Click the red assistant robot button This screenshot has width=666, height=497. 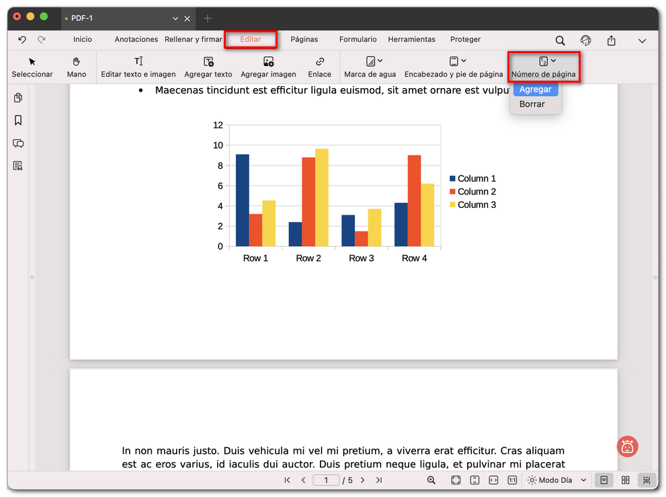tap(627, 446)
